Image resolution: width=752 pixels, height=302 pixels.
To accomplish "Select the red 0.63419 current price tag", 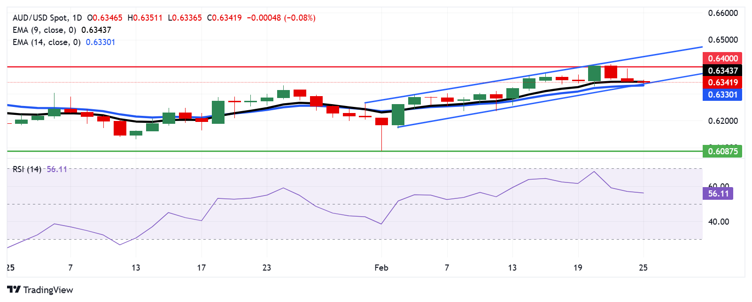I will [x=722, y=83].
